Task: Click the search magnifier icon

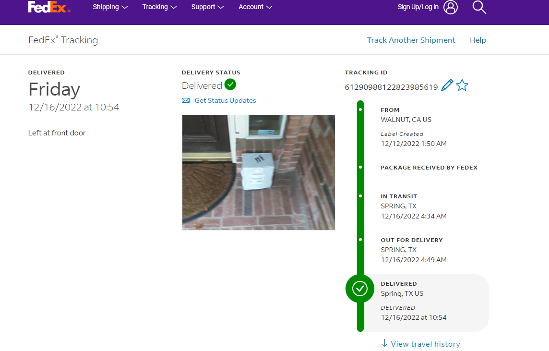Action: click(x=479, y=7)
